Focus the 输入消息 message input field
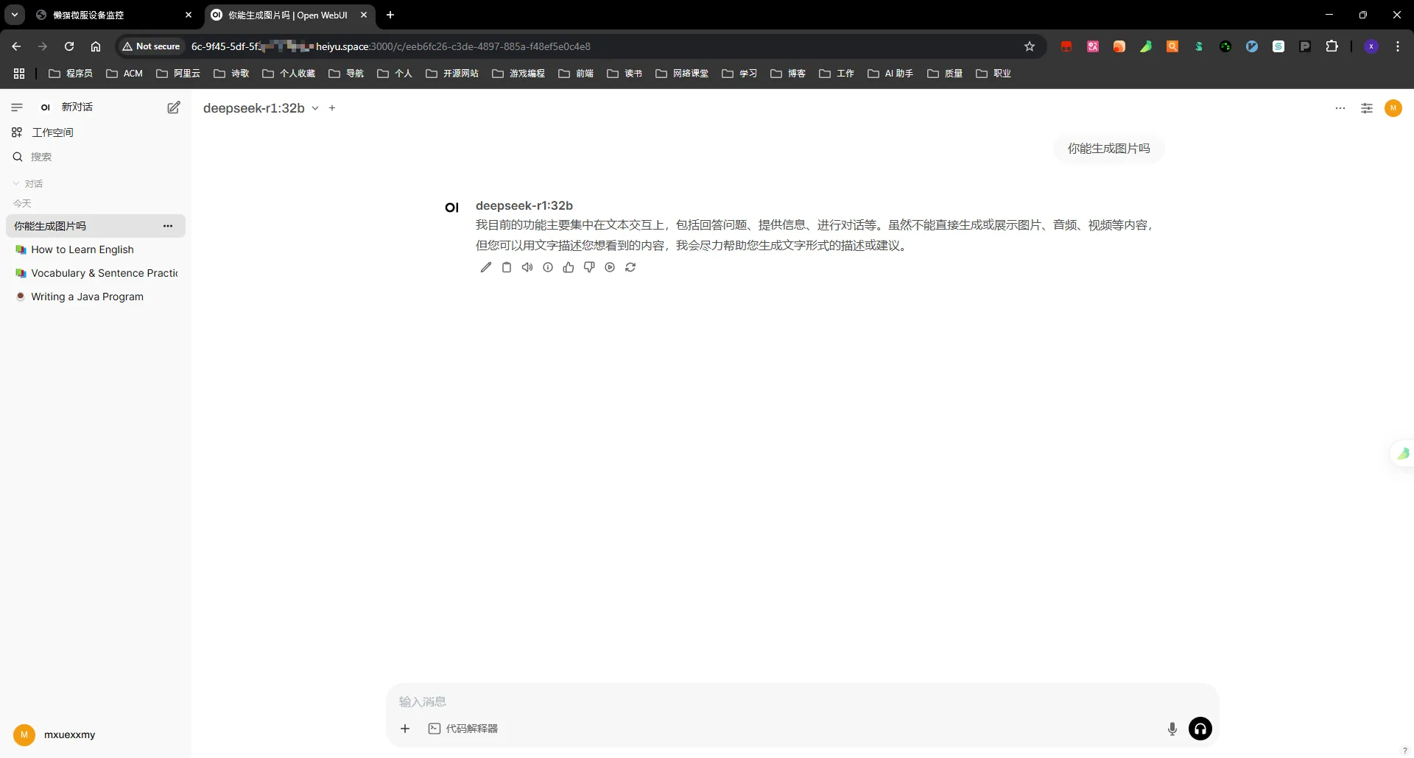The image size is (1414, 758). click(802, 701)
